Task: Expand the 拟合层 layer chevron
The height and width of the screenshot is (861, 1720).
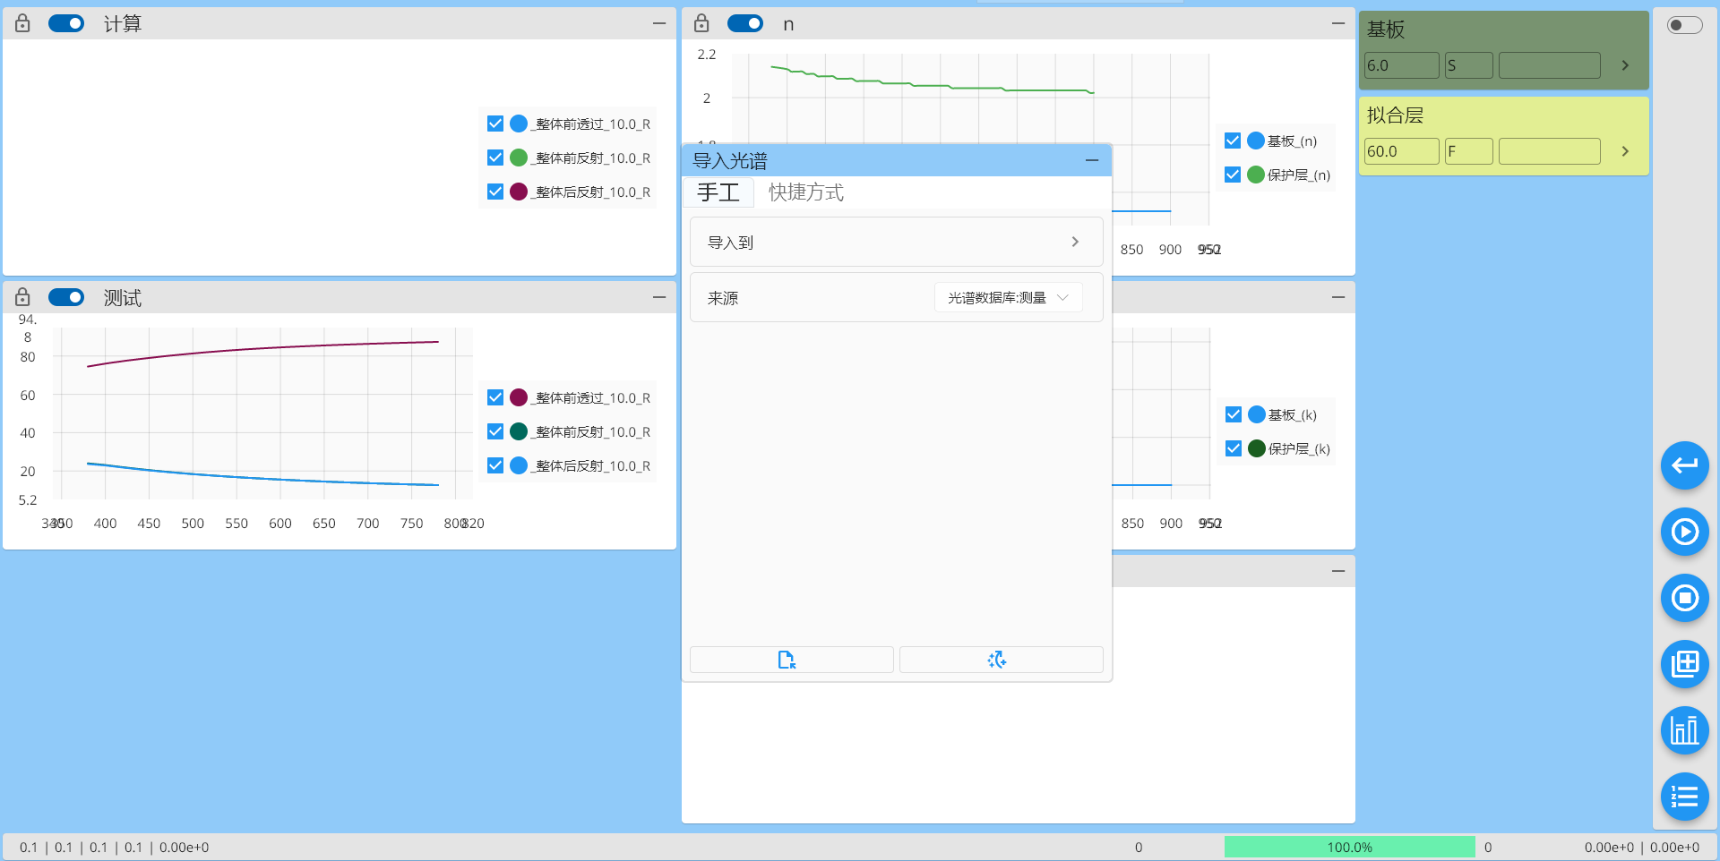Action: point(1625,151)
